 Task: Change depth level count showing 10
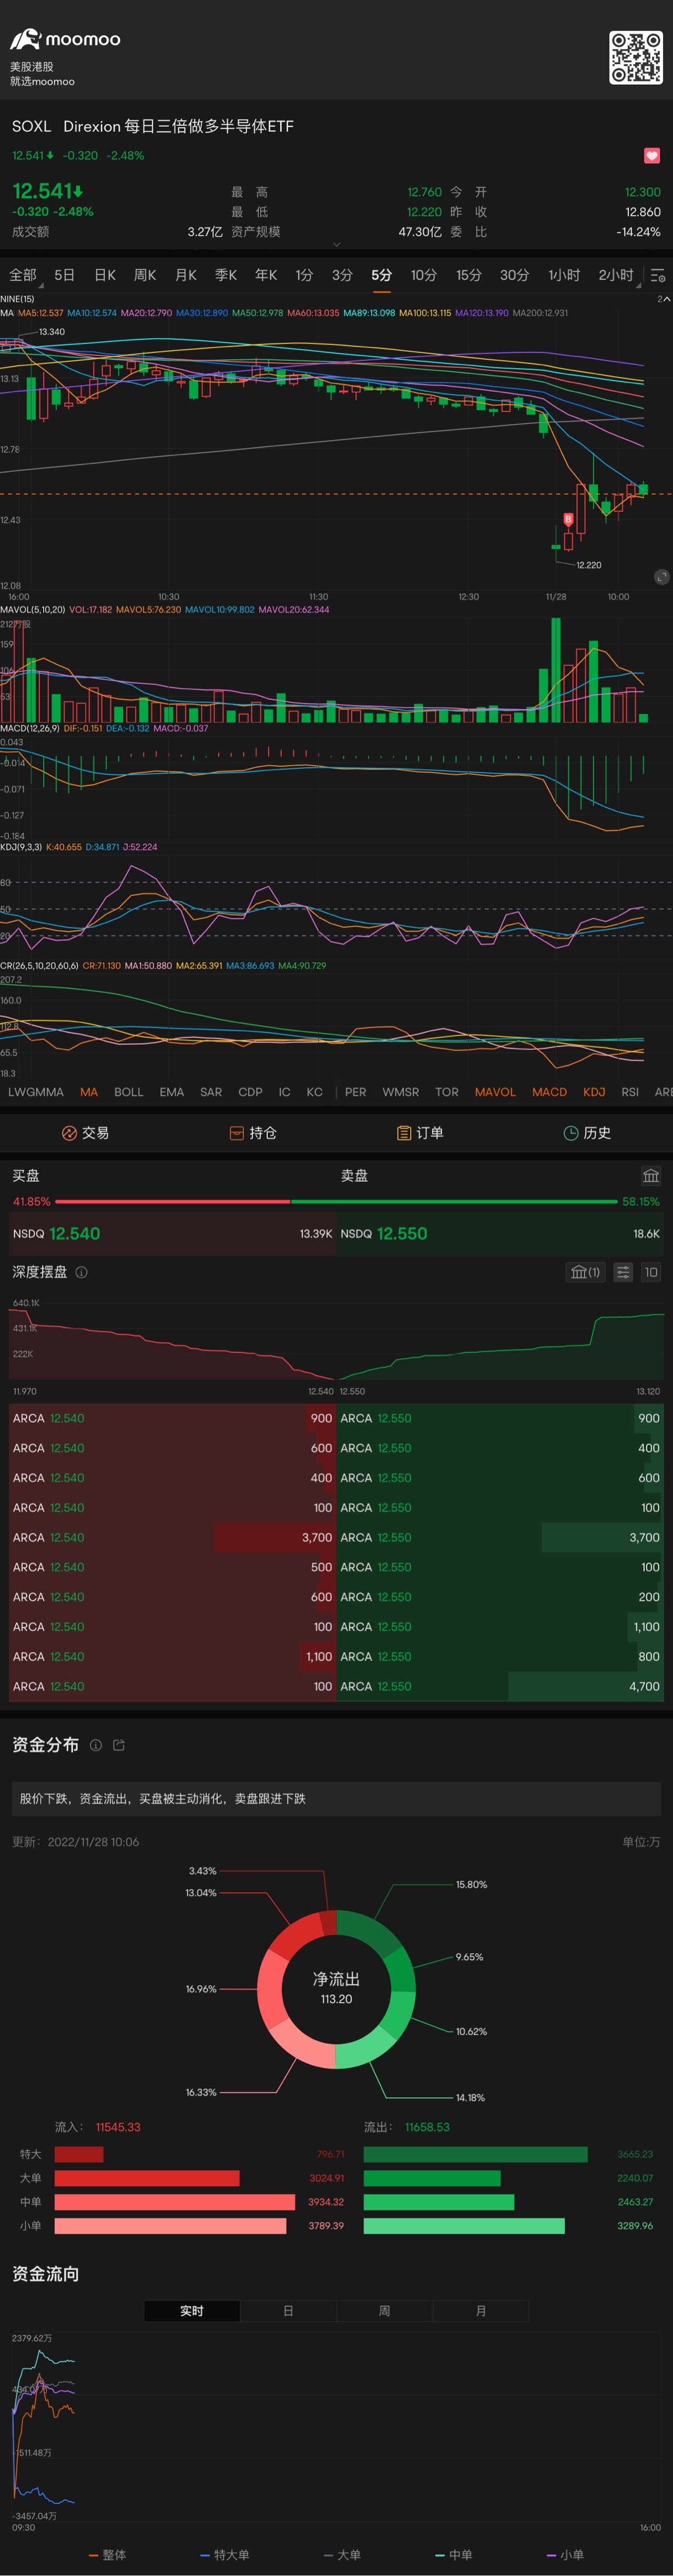651,1272
